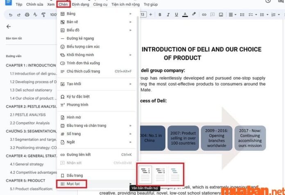This screenshot has width=285, height=195.
Task: Click the Redo icon in toolbar
Action: click(x=19, y=15)
